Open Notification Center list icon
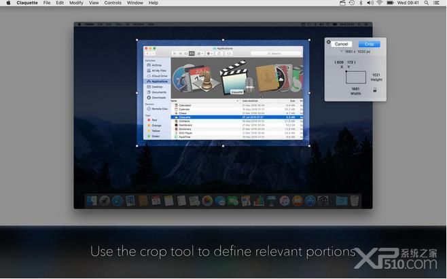 pos(436,3)
